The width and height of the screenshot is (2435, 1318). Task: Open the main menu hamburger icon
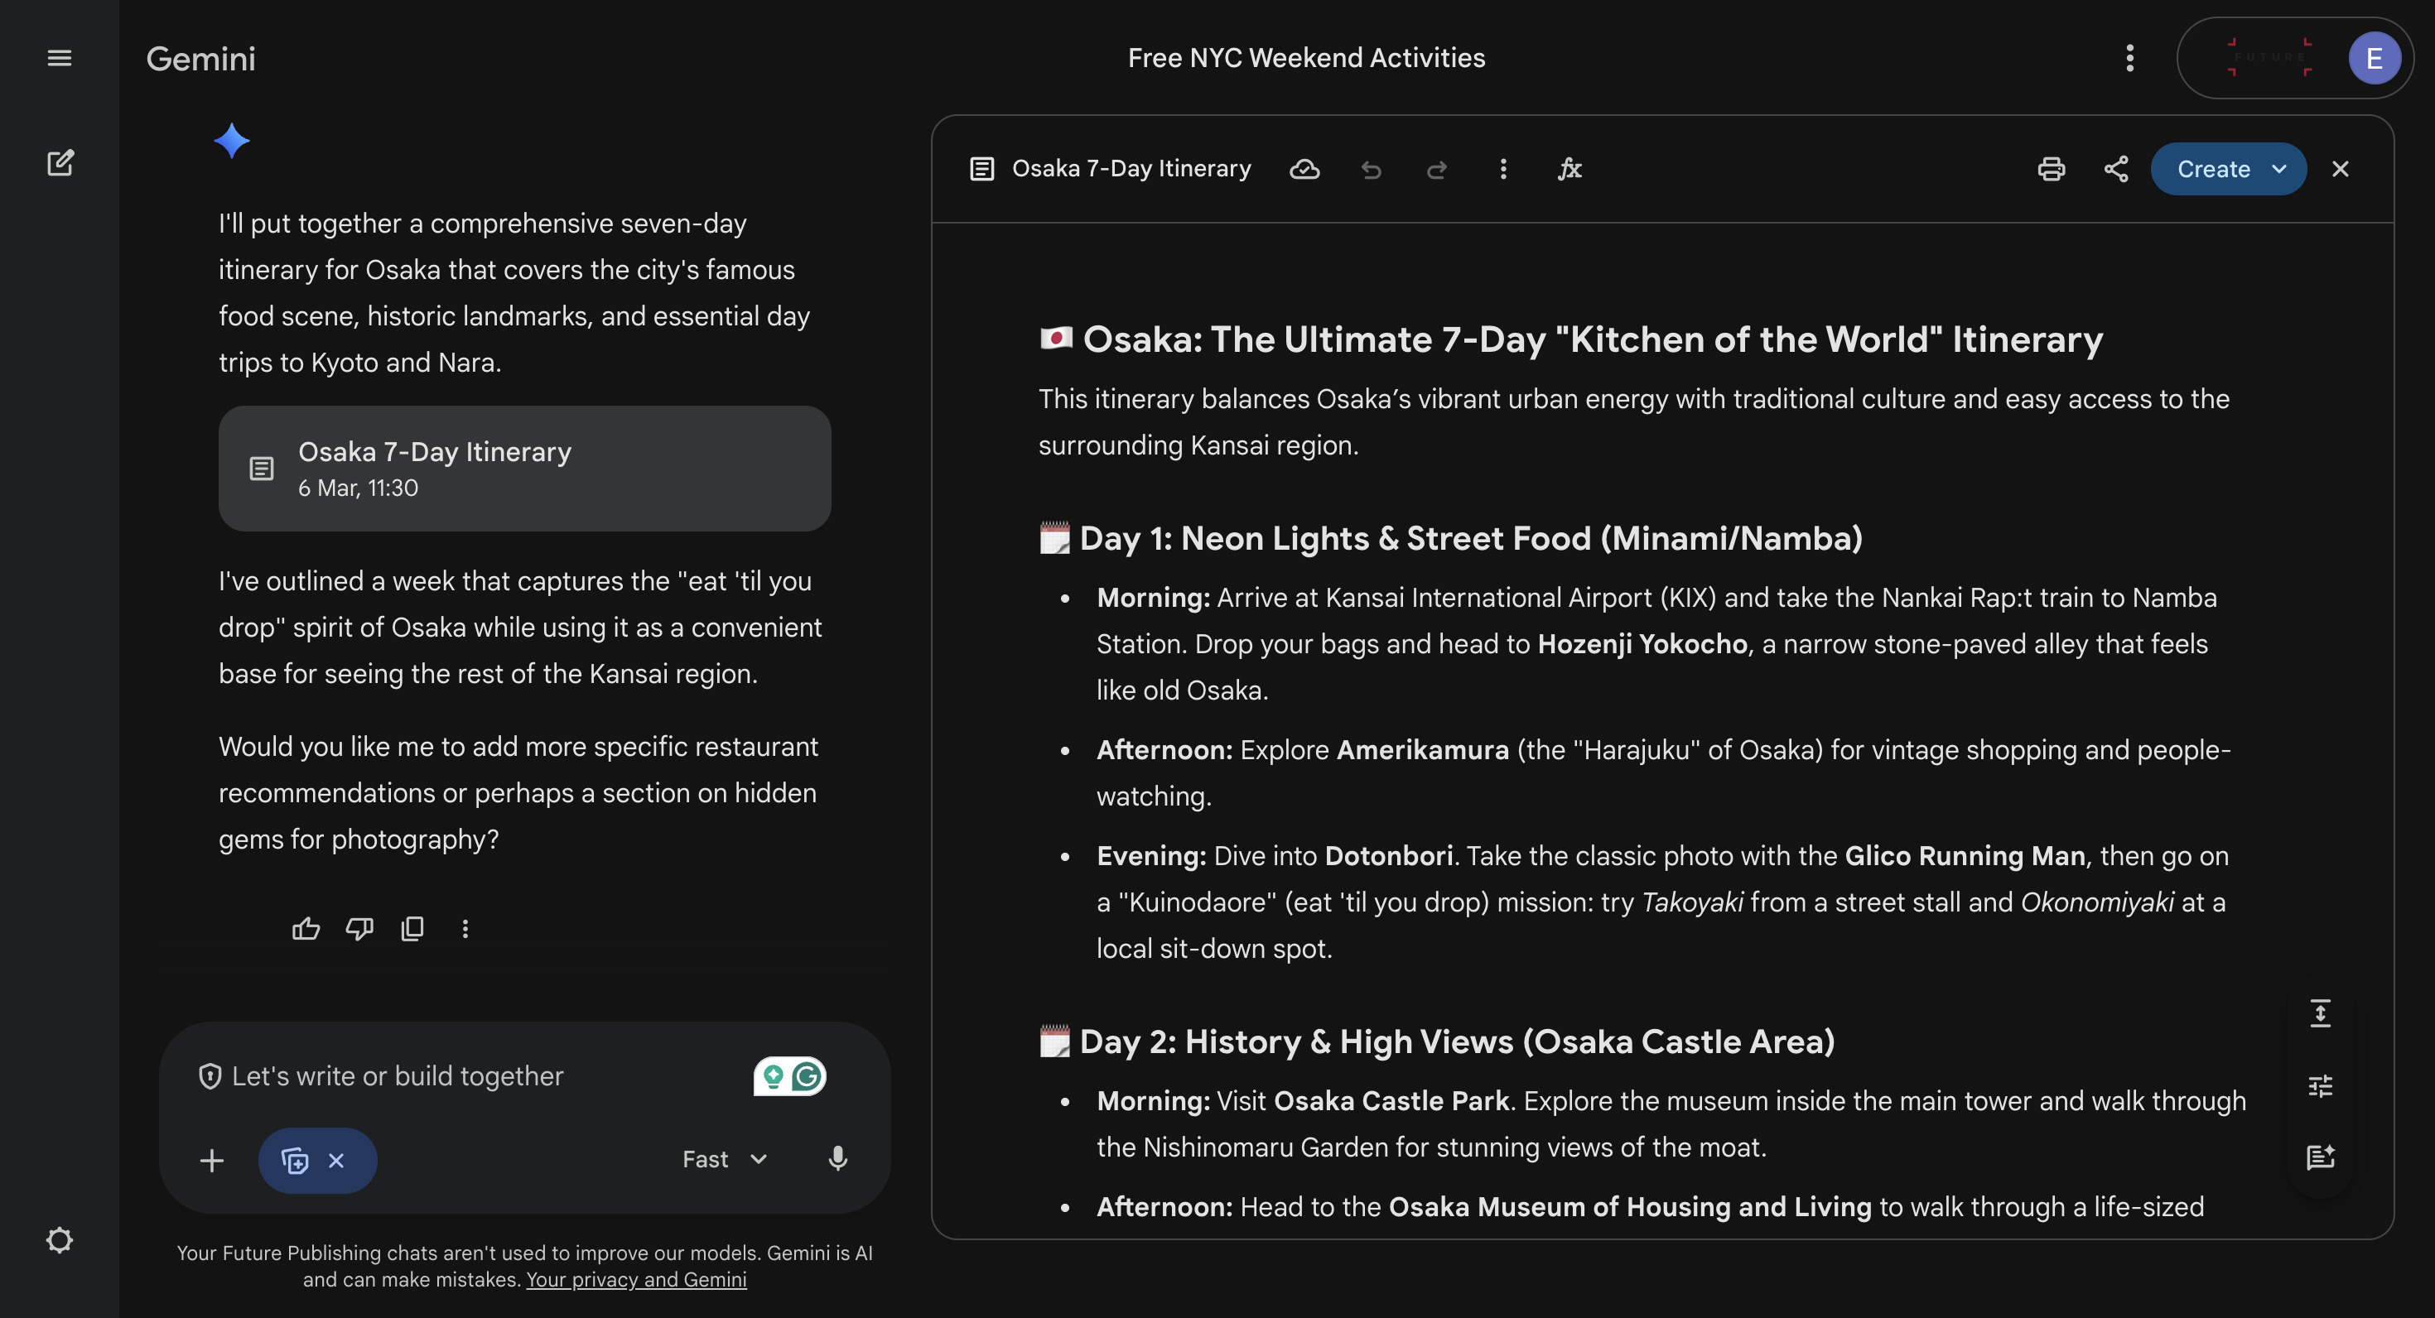coord(60,58)
